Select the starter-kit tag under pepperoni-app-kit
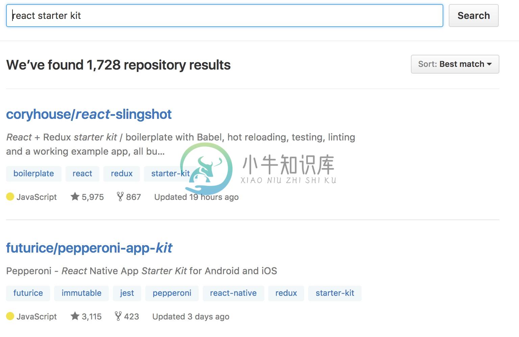 tap(335, 293)
